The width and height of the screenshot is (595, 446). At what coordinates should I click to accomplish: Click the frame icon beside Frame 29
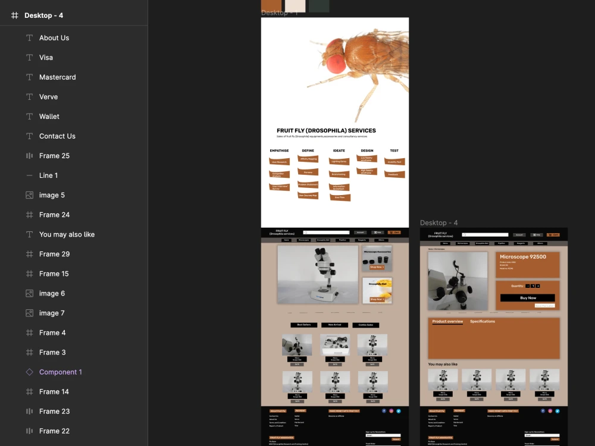(x=29, y=254)
